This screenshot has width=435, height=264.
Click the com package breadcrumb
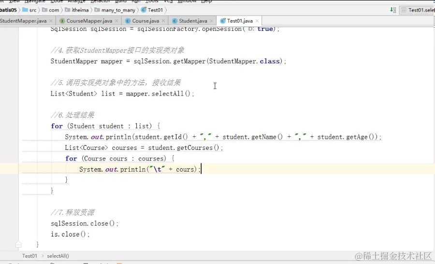coord(50,10)
